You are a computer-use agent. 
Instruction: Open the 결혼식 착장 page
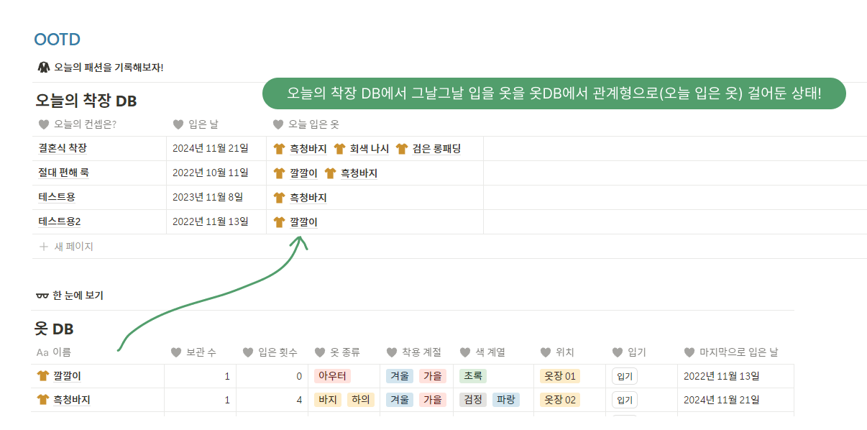tap(63, 149)
